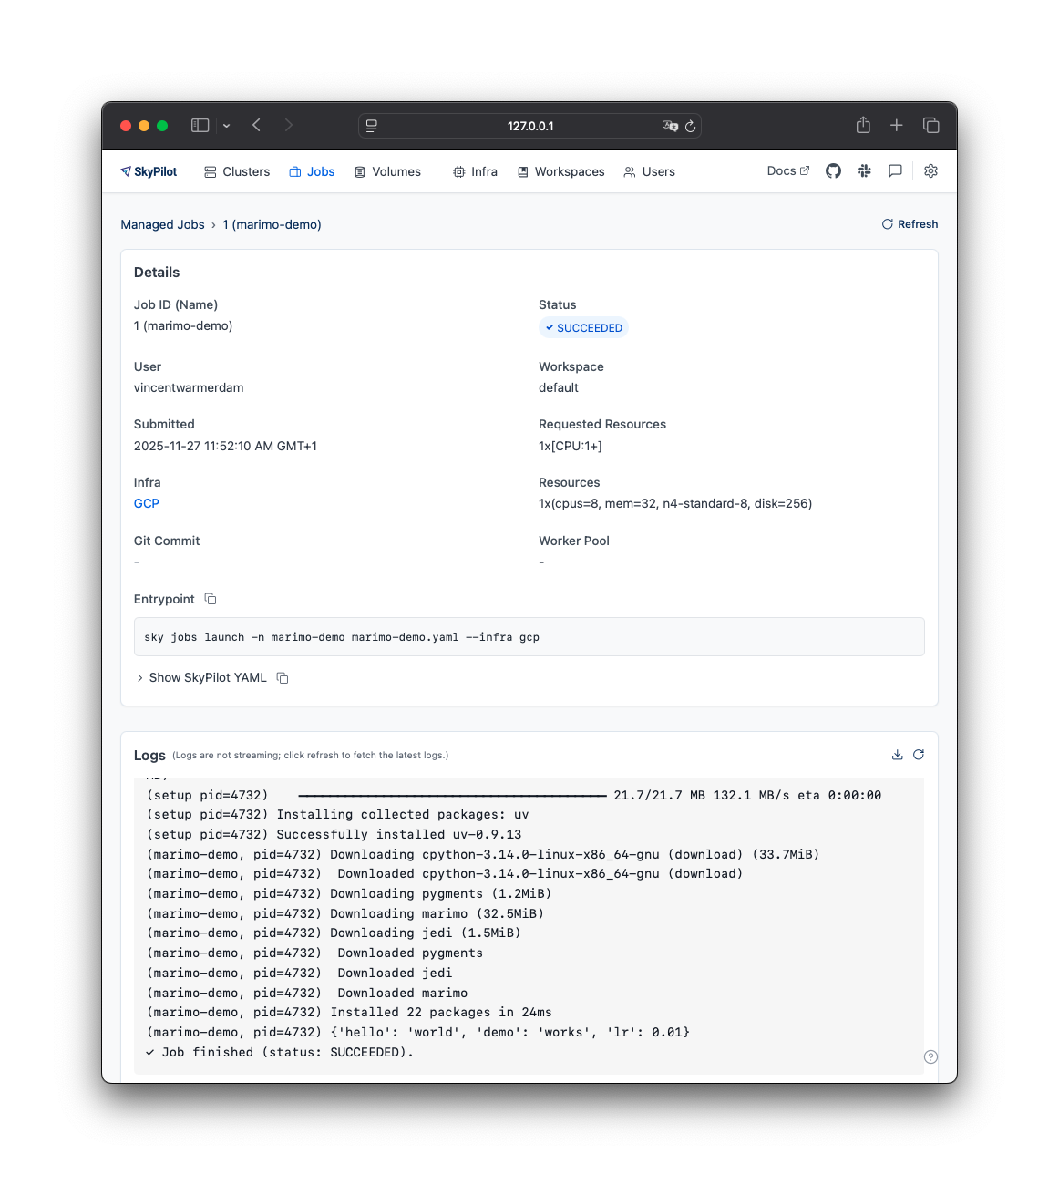
Task: Copy the SkyPilot YAML
Action: click(x=283, y=678)
